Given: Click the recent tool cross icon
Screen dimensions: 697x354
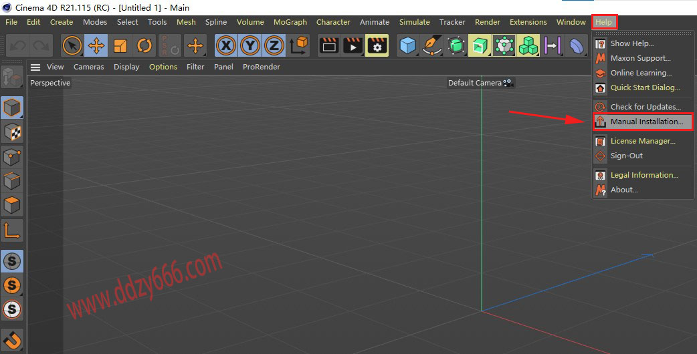Looking at the screenshot, I should click(195, 45).
